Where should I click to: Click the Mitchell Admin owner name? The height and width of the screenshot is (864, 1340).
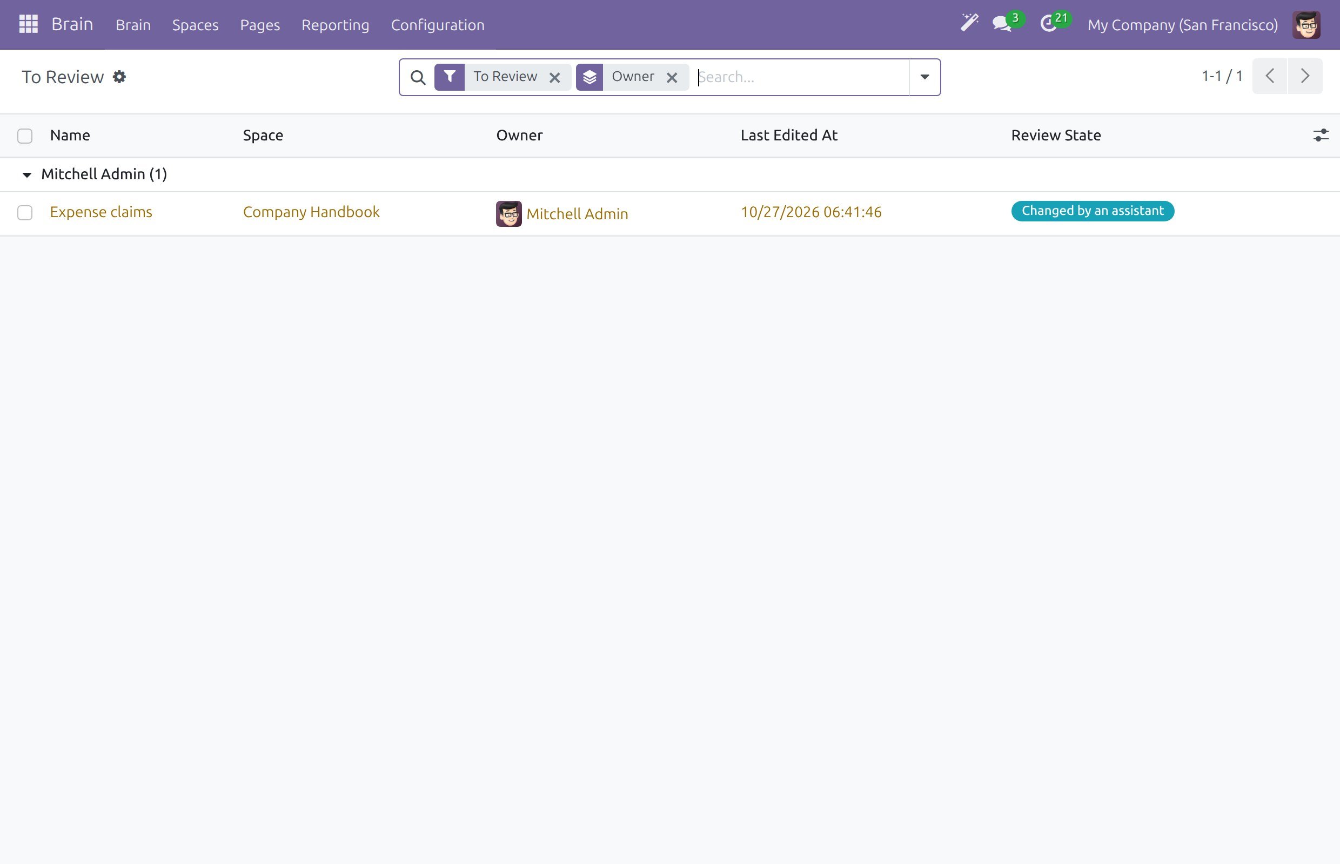click(577, 214)
